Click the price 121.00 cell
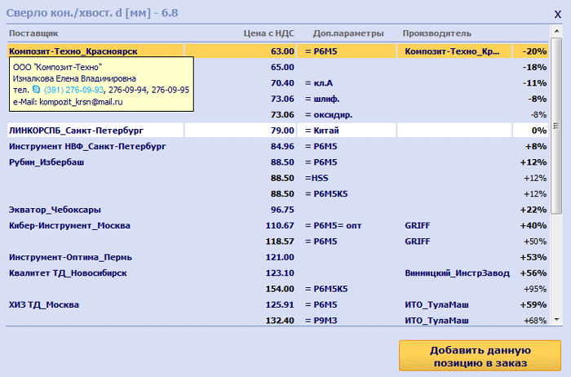 pos(280,257)
